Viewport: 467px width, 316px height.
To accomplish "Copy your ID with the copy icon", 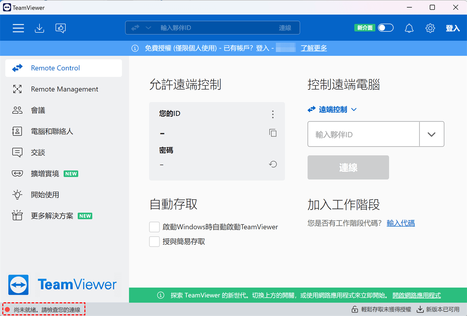I will tap(273, 133).
